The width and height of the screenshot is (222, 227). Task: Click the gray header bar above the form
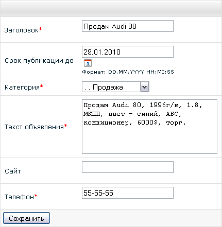(x=111, y=8)
